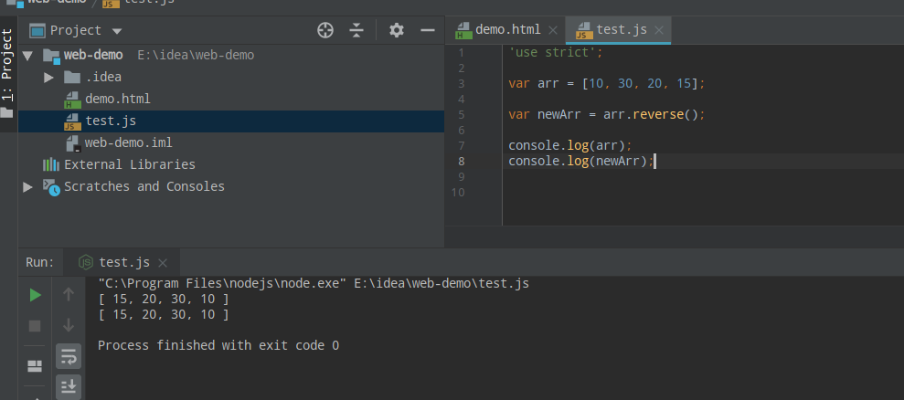Click the External Libraries bars icon
904x400 pixels.
pyautogui.click(x=51, y=165)
